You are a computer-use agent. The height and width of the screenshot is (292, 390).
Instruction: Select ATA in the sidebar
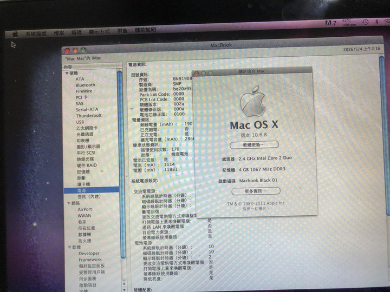pyautogui.click(x=80, y=79)
